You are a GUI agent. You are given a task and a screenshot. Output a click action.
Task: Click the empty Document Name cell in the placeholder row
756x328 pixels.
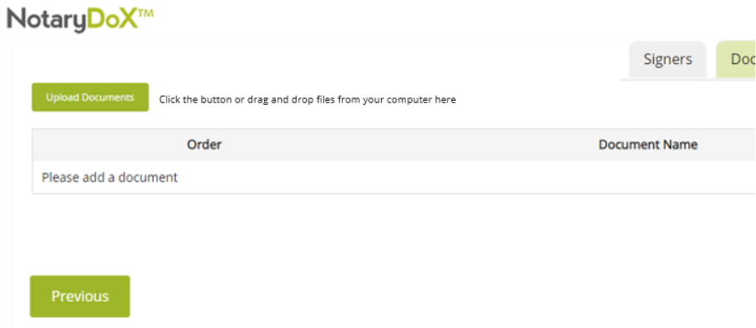click(648, 177)
